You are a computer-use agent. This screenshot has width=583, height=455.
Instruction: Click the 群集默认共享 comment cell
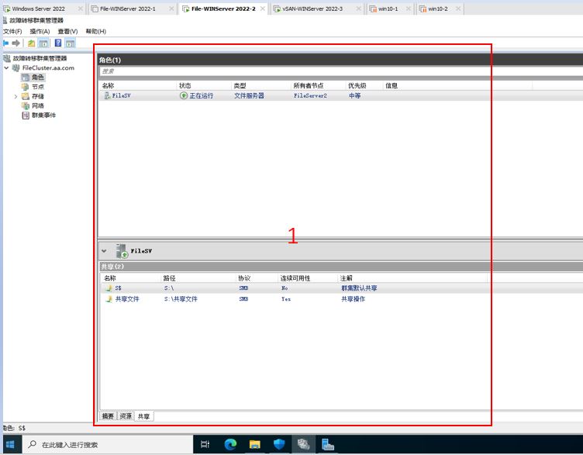tap(359, 288)
